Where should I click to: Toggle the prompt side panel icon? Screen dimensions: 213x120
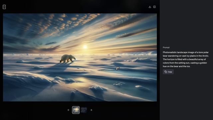154,7
